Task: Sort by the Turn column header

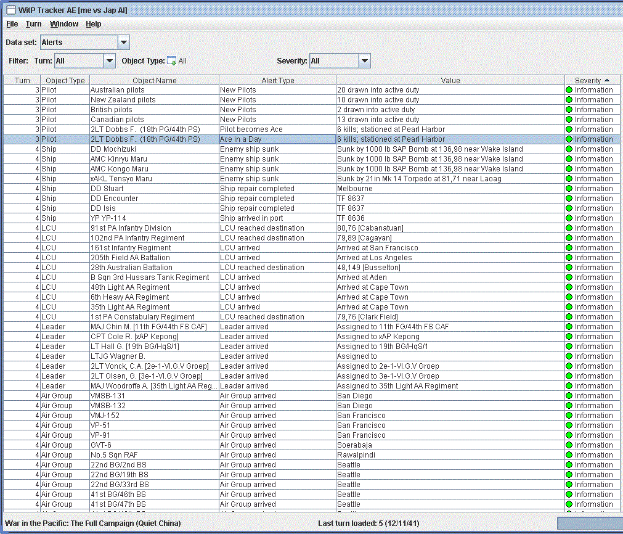Action: (22, 80)
